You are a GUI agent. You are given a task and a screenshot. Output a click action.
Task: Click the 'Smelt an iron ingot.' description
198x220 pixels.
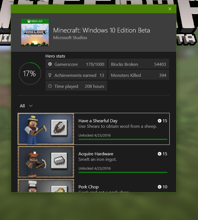tap(97, 159)
